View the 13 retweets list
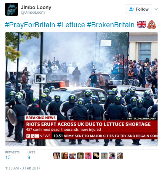Screen dimensions: 163x171 pos(12,155)
